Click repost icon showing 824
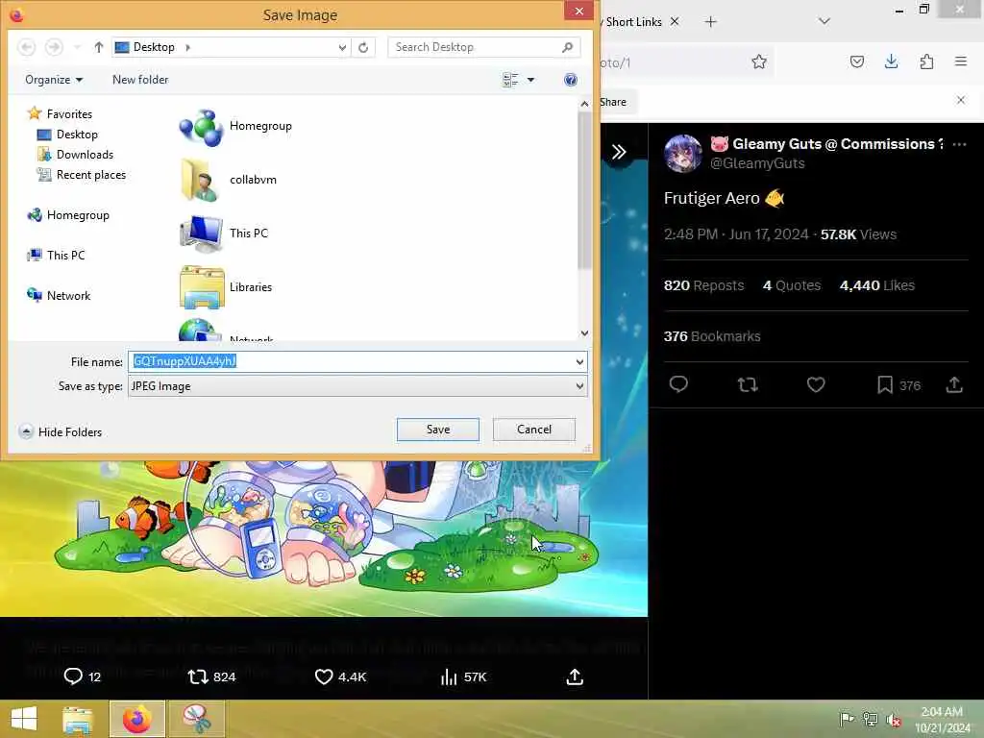This screenshot has width=984, height=738. pyautogui.click(x=198, y=676)
